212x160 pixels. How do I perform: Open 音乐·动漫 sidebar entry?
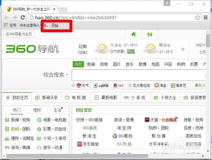(x=50, y=147)
